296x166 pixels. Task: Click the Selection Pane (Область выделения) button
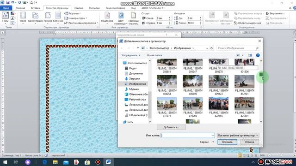pos(247,23)
